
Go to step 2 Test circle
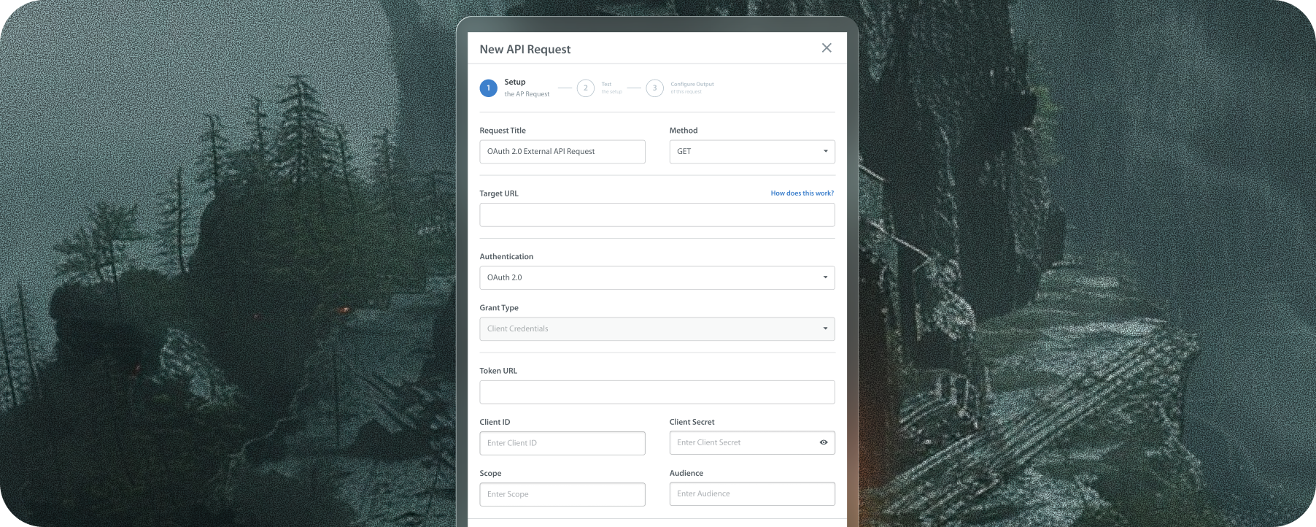585,88
